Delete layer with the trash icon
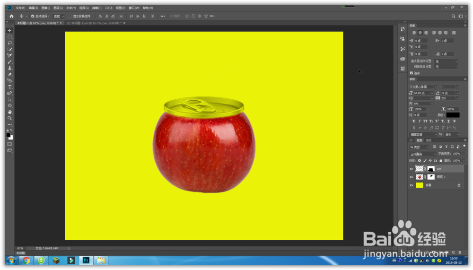The height and width of the screenshot is (270, 473). tap(460, 253)
